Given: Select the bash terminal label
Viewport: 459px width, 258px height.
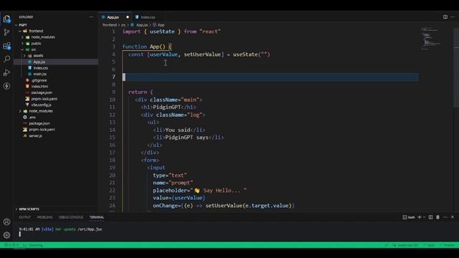Looking at the screenshot, I should coord(409,217).
